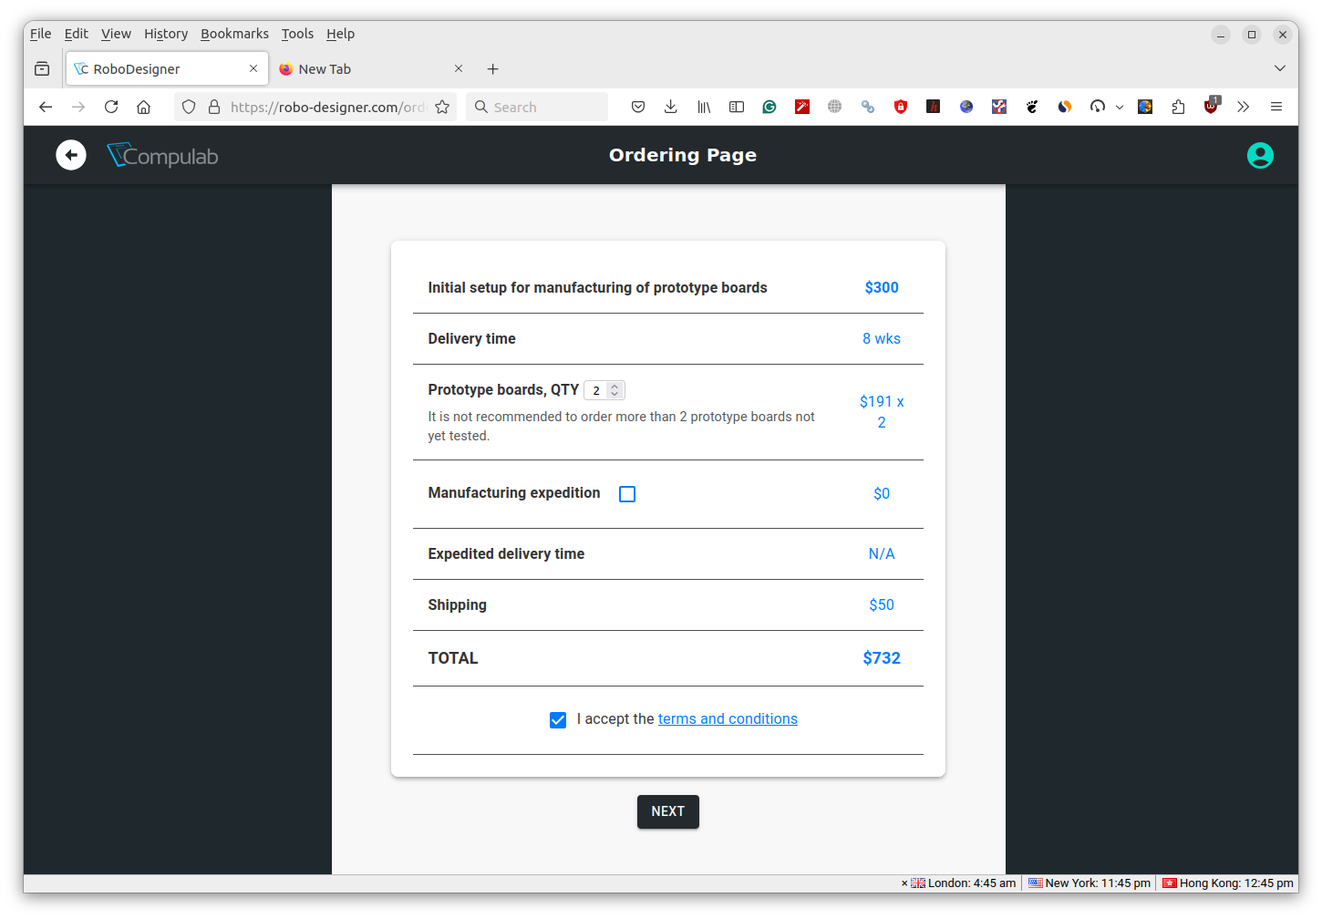Open the Downloads panel

tap(671, 107)
